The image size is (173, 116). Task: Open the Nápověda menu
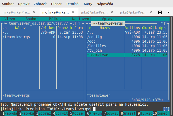pos(105,4)
